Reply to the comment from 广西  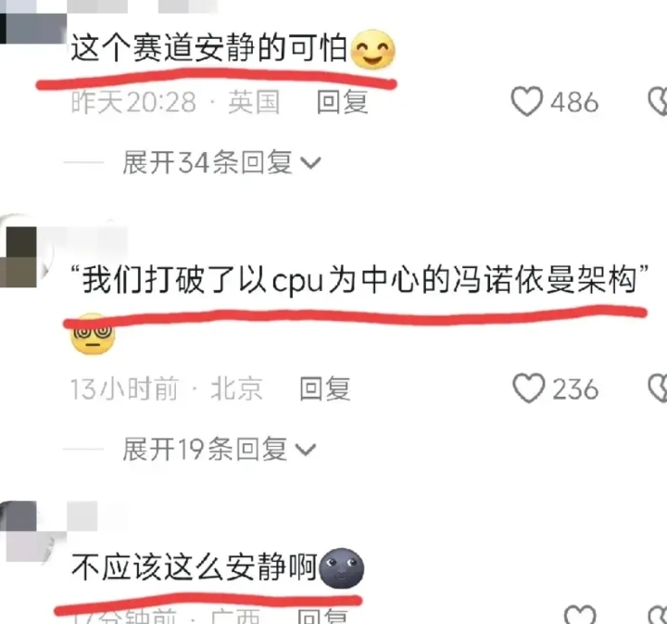(323, 616)
